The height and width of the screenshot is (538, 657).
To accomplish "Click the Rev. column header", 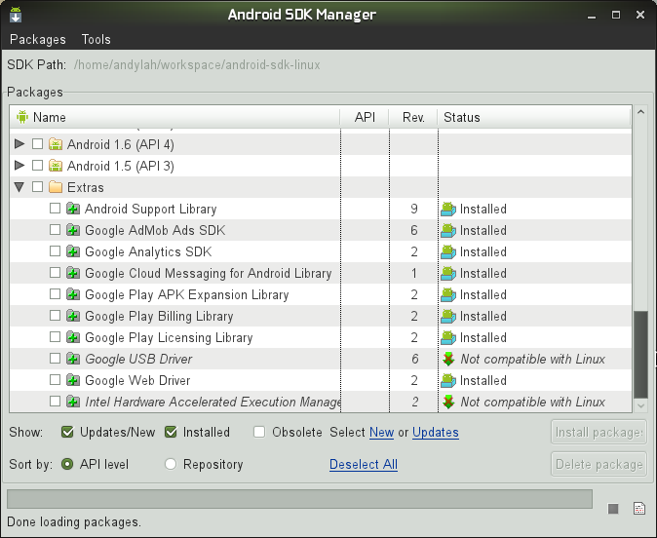I will [x=413, y=117].
